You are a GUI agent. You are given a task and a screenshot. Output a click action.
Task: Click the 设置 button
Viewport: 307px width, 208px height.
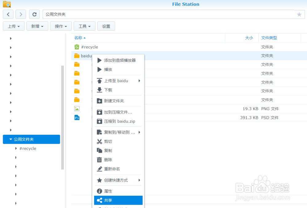click(106, 26)
